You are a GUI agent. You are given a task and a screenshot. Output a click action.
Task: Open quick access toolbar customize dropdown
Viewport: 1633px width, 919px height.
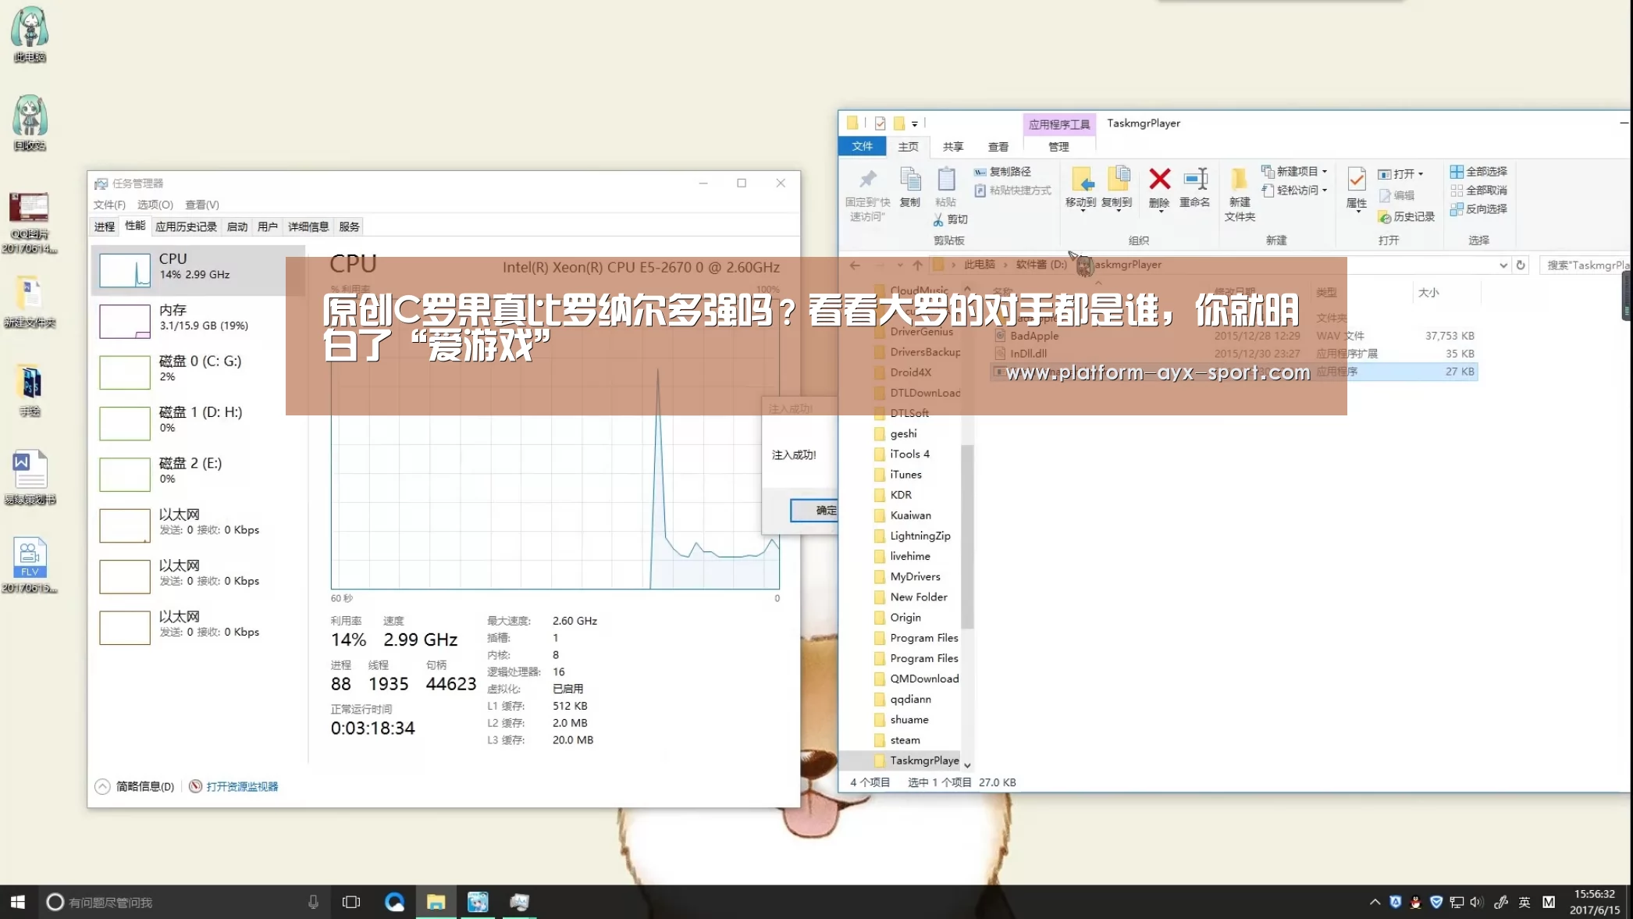pyautogui.click(x=914, y=123)
